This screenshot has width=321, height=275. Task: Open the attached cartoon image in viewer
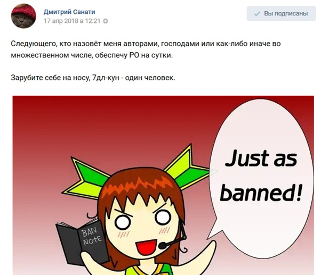tap(163, 186)
